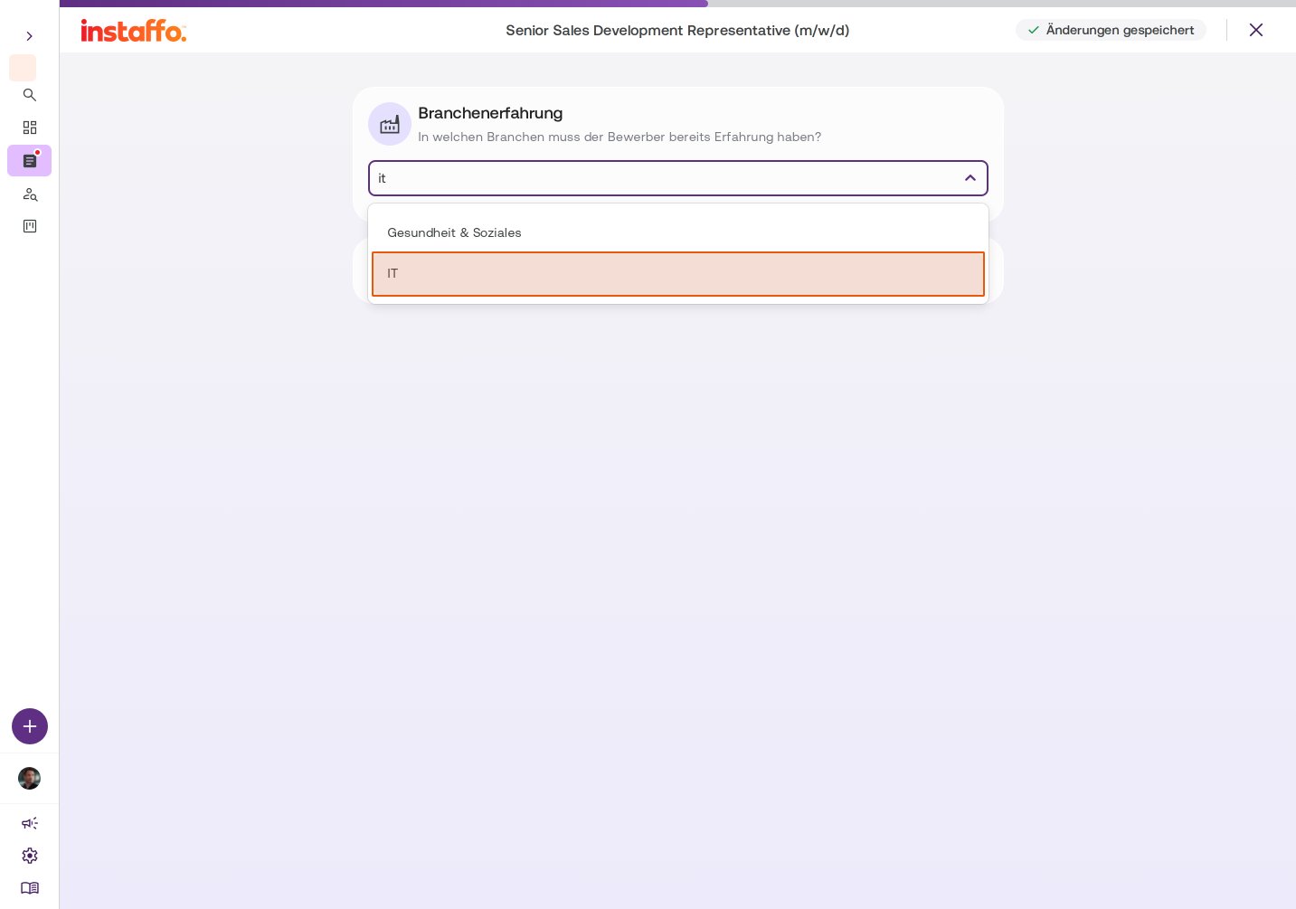
Task: Open the kanban board icon in sidebar
Action: 30,226
